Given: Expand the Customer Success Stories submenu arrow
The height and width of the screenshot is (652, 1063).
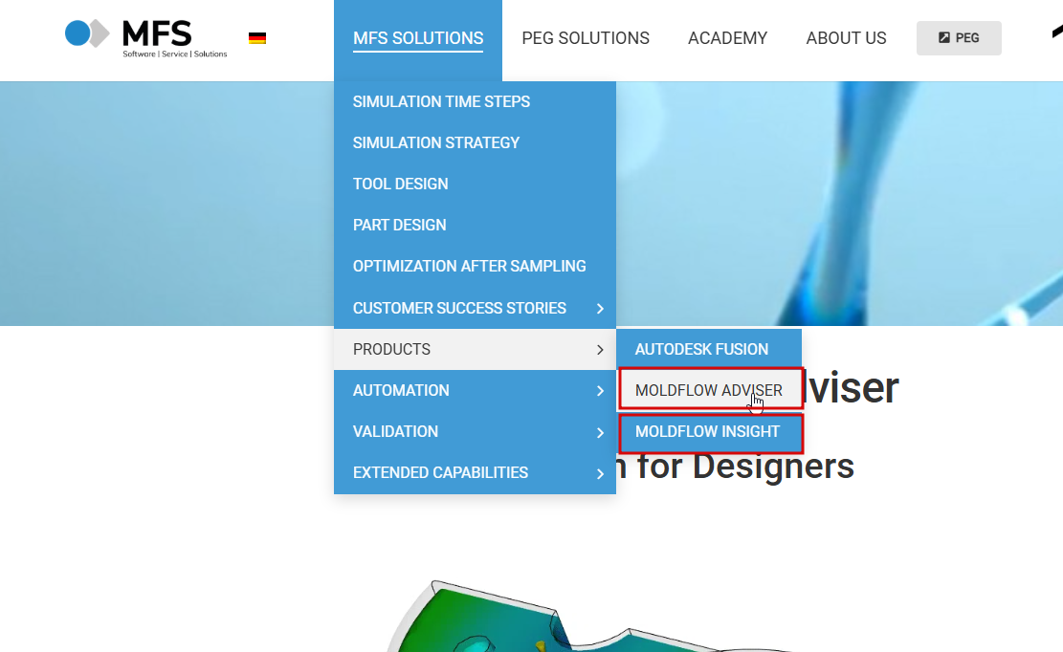Looking at the screenshot, I should coord(600,309).
